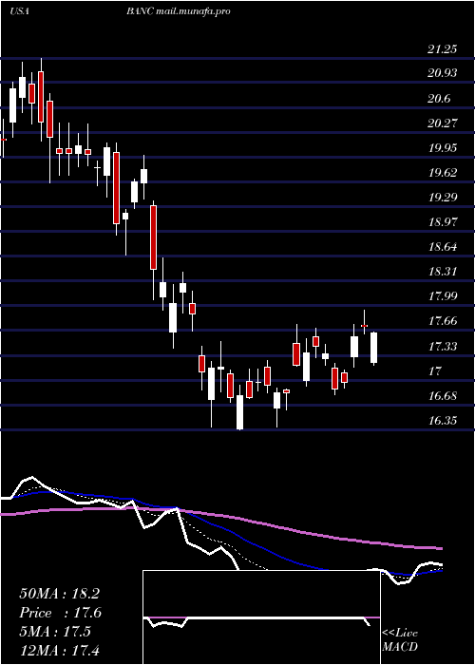Click the 50MA : 18.2 readout
475x665 pixels.
[x=59, y=594]
